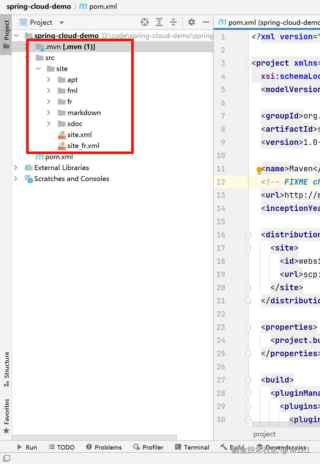Click the Scratches and Consoles icon

pyautogui.click(x=29, y=179)
